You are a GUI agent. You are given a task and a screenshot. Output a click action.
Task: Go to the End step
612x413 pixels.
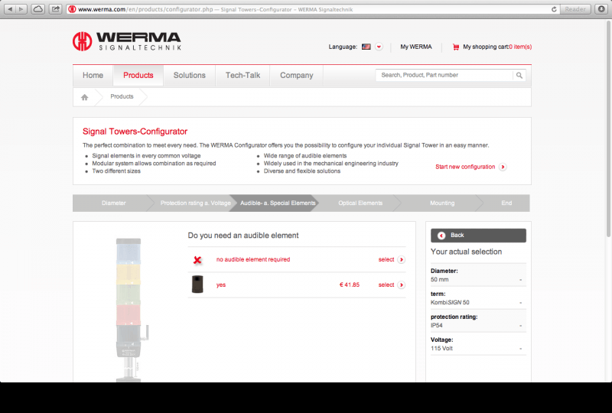point(506,203)
